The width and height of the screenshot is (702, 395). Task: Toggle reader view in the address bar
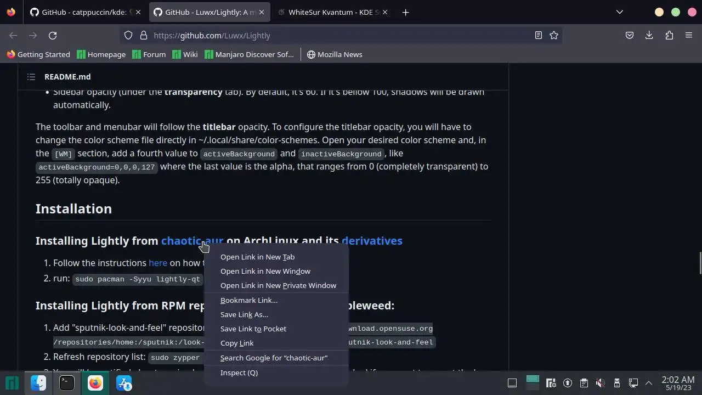(x=539, y=35)
